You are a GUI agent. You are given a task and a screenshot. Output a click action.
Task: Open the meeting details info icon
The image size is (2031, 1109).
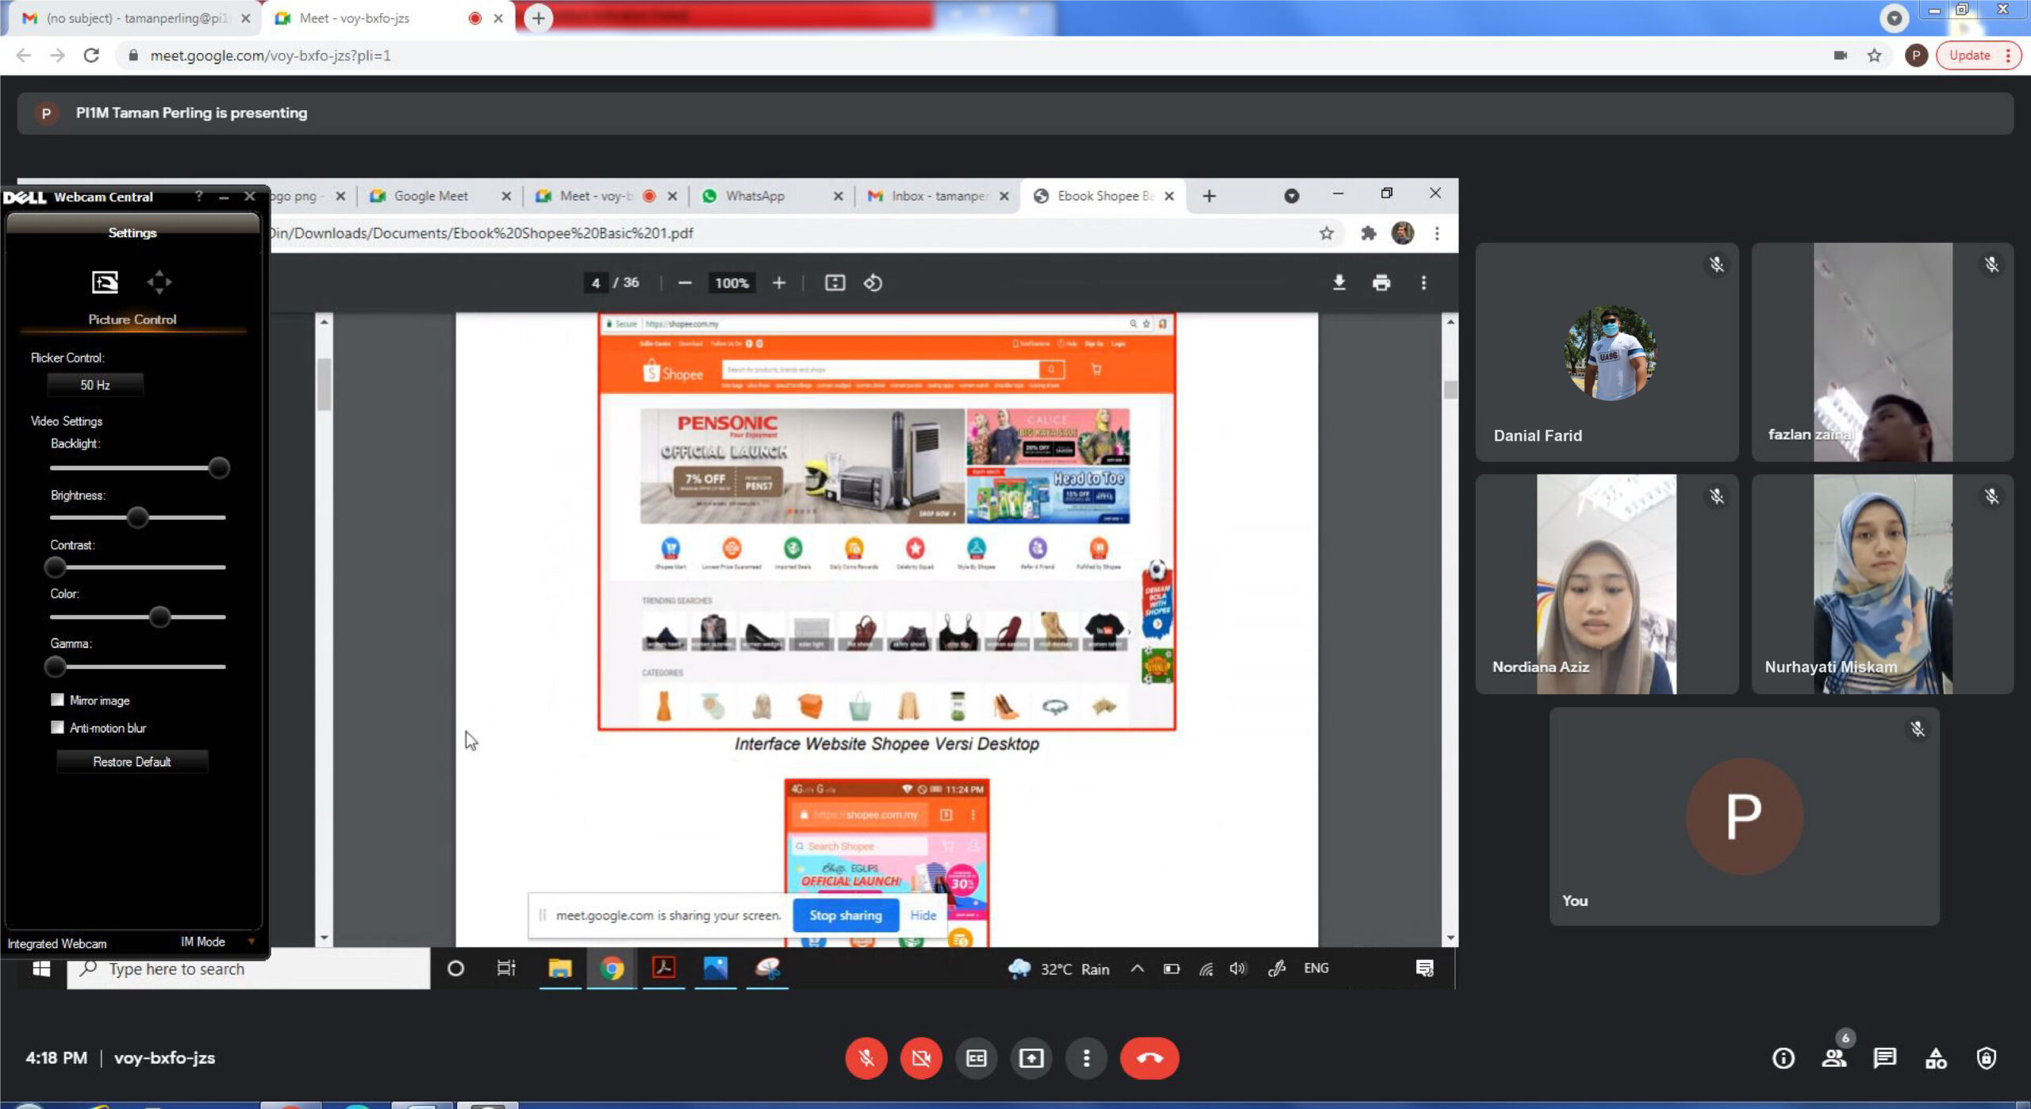click(x=1783, y=1057)
